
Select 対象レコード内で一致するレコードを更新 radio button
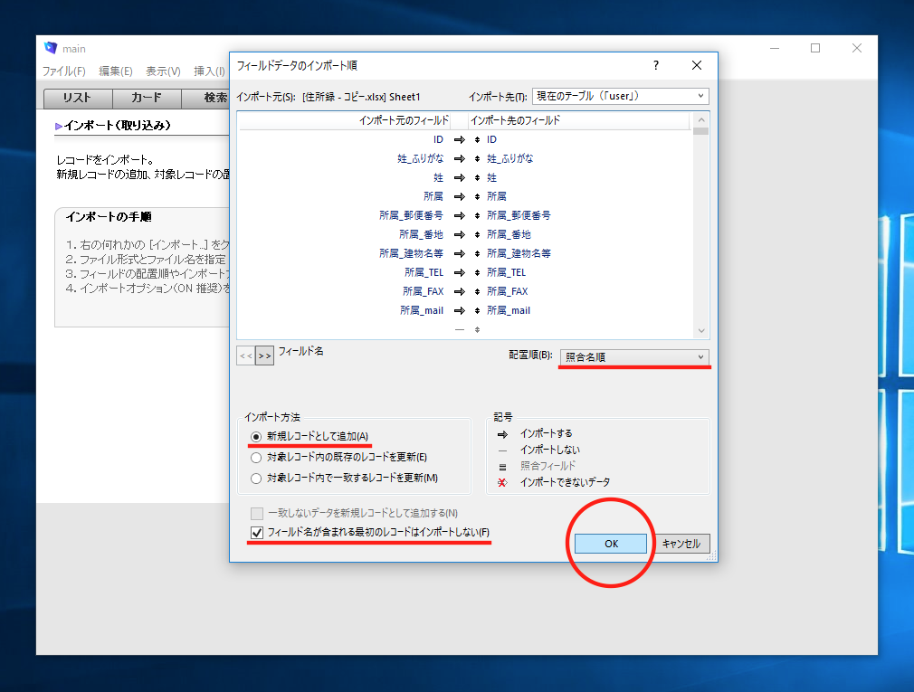256,478
